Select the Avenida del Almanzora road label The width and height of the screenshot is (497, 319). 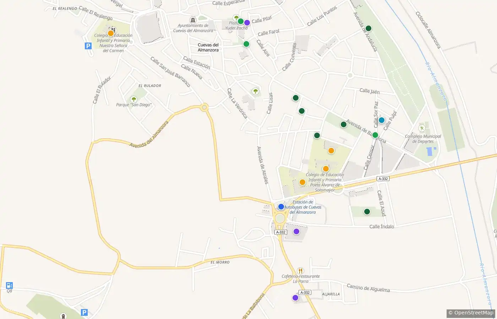pos(149,135)
